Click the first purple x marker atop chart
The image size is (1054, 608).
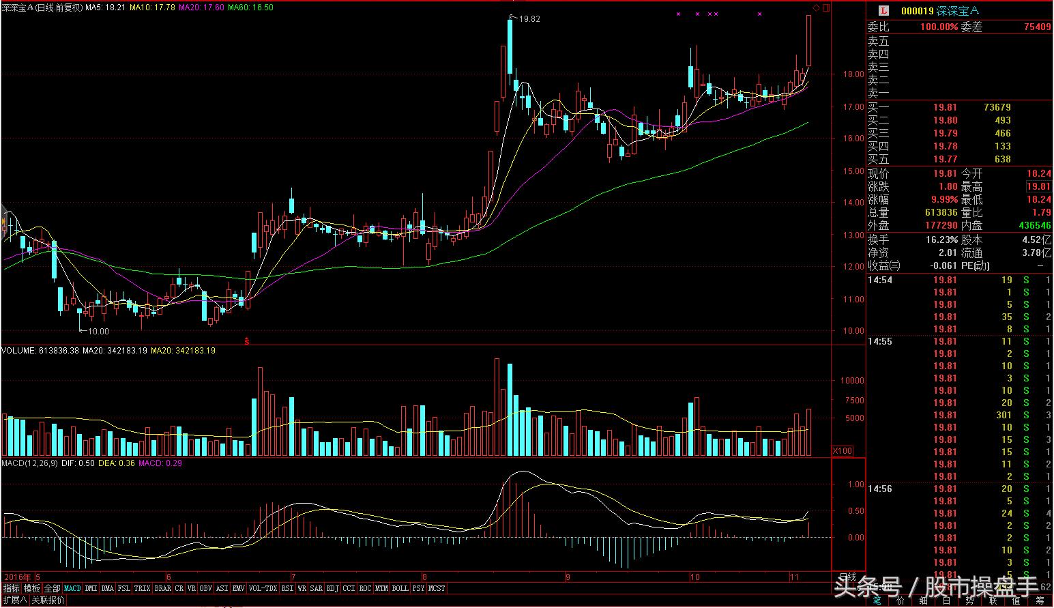coord(678,14)
